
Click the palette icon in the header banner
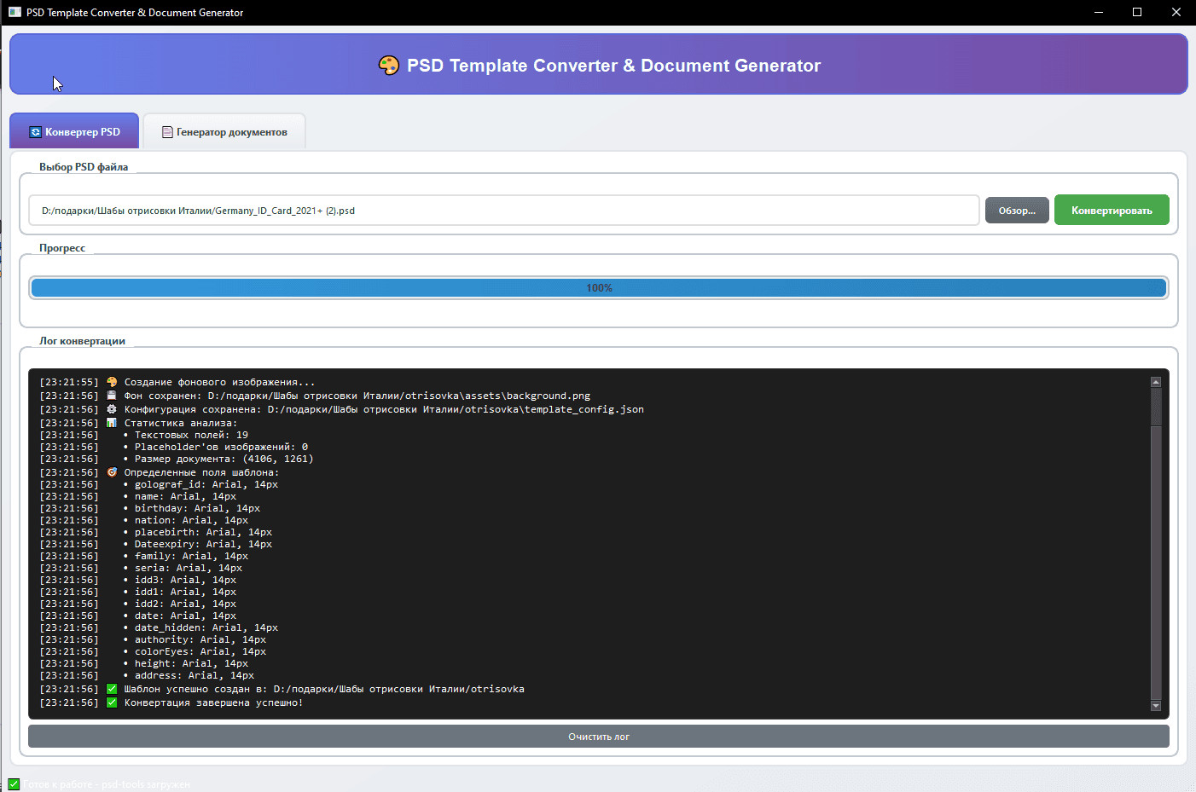(x=389, y=66)
